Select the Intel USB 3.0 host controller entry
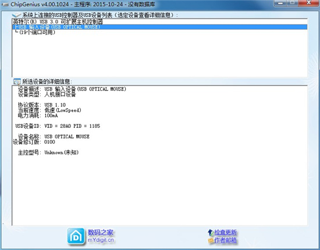Screen dimensions: 320x250 click(x=58, y=22)
